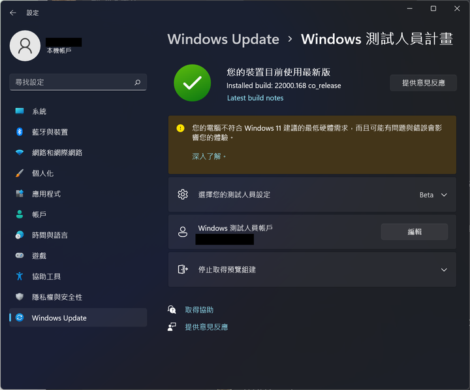
Task: Click the back arrow in the title bar
Action: pyautogui.click(x=13, y=12)
